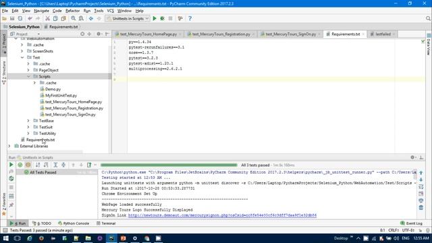Click the pin tab icon in Run panel
The width and height of the screenshot is (432, 243).
tap(11, 205)
